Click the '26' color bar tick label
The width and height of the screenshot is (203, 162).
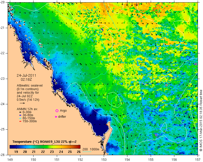pos(79,152)
